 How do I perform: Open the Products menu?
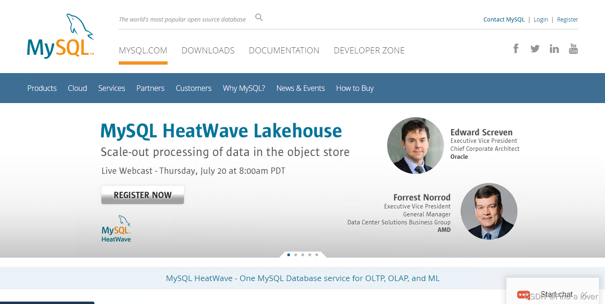[42, 88]
